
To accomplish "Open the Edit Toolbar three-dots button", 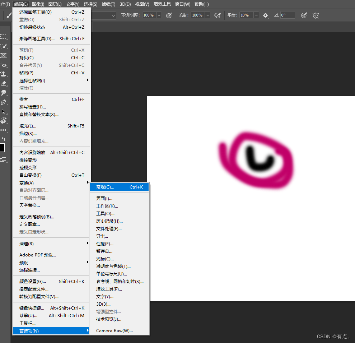I will tap(3, 130).
